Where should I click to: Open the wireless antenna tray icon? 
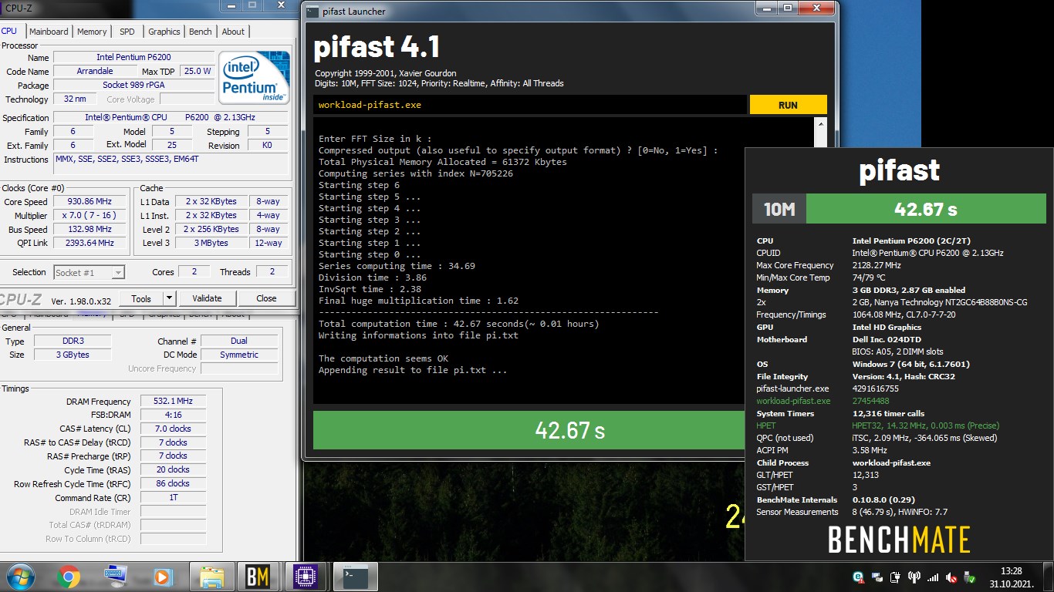914,577
